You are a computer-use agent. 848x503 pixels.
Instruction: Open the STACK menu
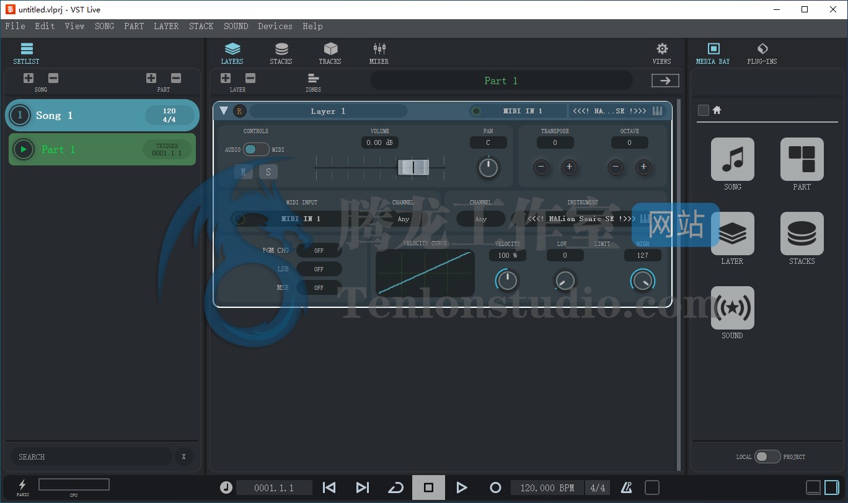pyautogui.click(x=201, y=26)
